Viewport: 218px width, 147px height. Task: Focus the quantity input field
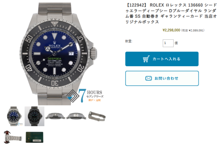[168, 43]
